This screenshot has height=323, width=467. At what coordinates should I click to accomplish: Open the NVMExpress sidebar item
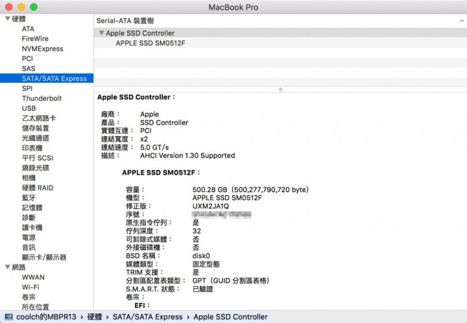[43, 49]
